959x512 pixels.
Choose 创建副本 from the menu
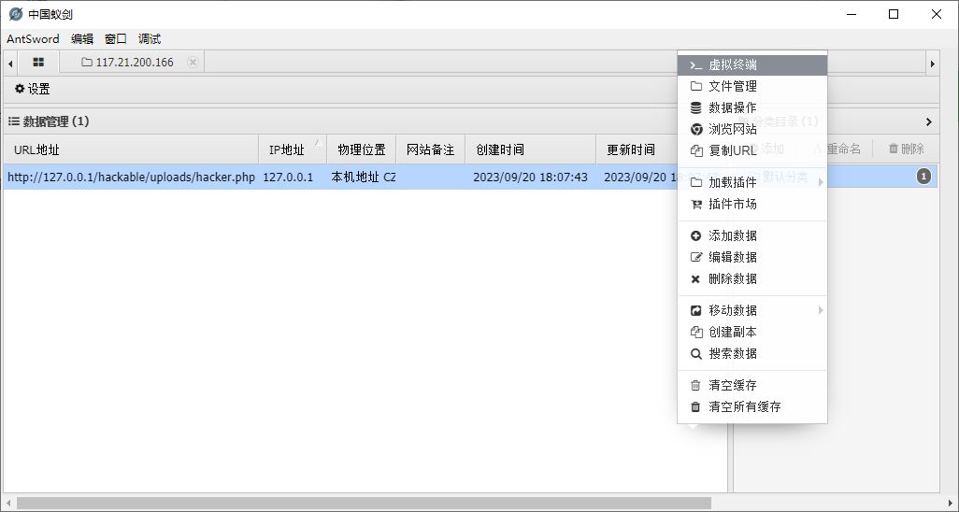pyautogui.click(x=752, y=333)
